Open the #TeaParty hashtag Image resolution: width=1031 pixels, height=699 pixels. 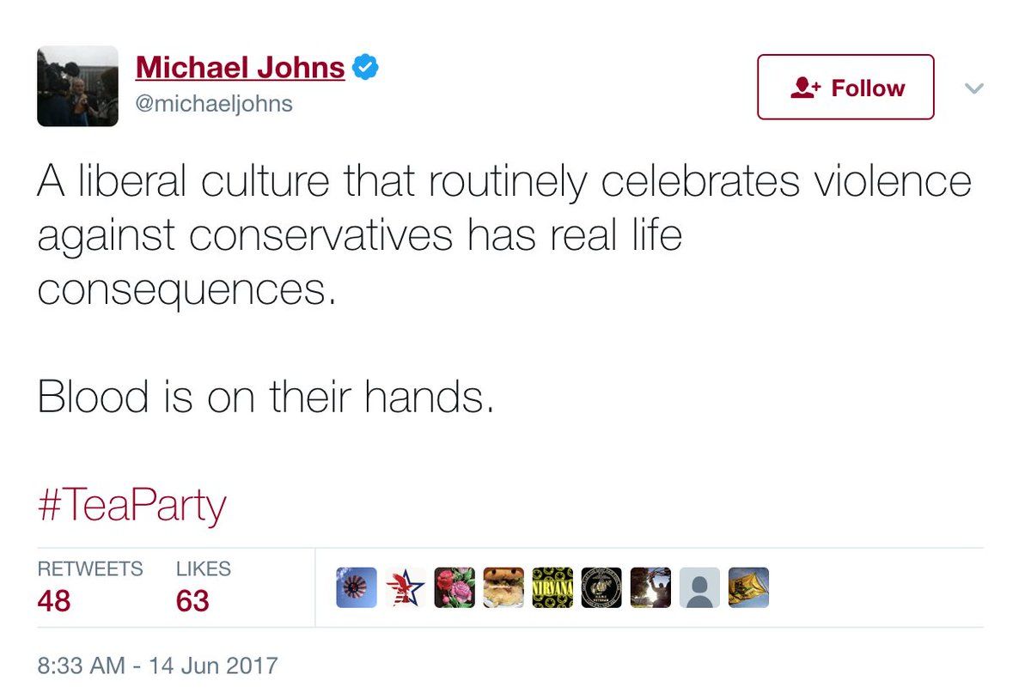pos(131,506)
